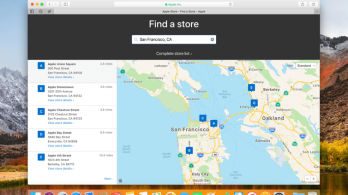This screenshot has width=348, height=195.
Task: Click the 2125 Chestnut Street address
Action: [x=62, y=114]
